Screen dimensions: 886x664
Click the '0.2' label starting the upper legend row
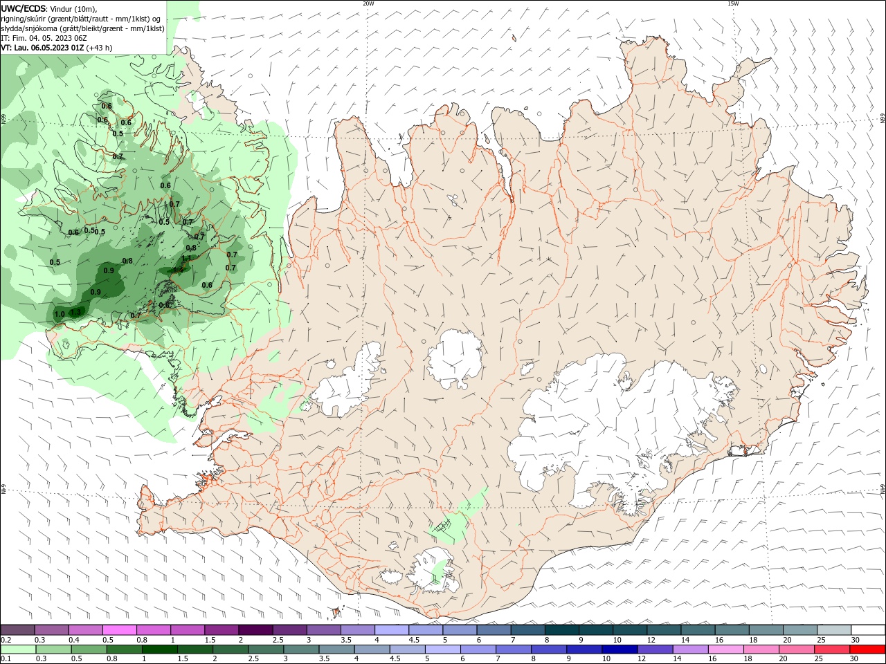pos(6,640)
